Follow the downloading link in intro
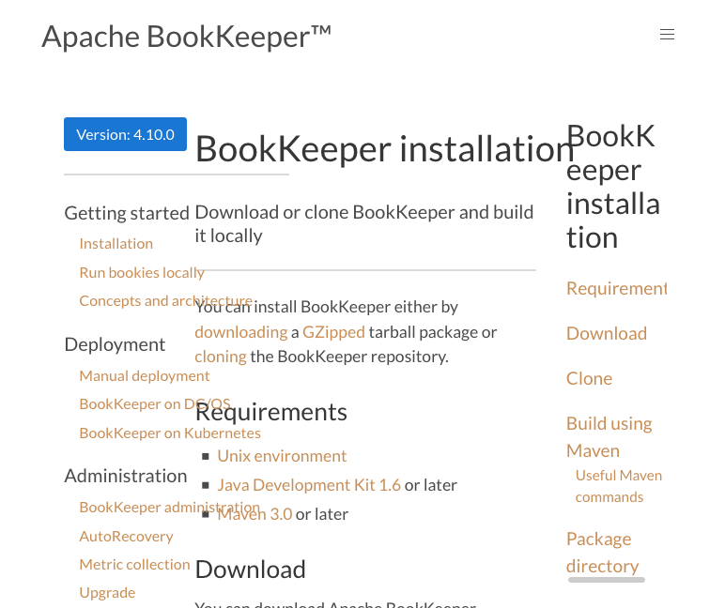The width and height of the screenshot is (725, 608). 241,332
